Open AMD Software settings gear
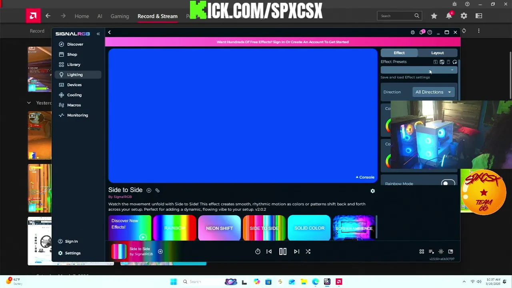Screen dimensions: 512x288 pos(464,16)
